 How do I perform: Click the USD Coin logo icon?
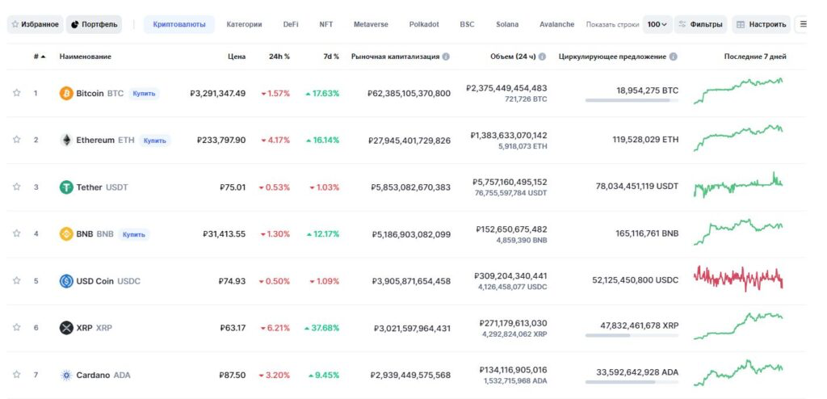66,281
